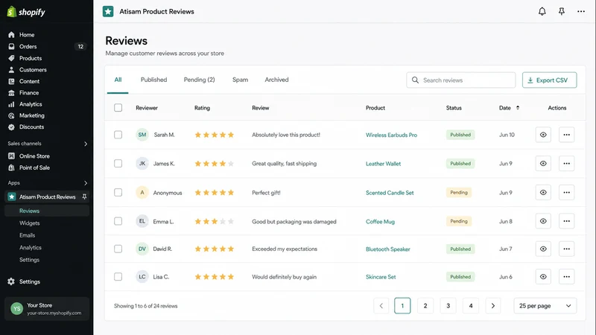This screenshot has height=335, width=596.
Task: Pin the app with the top bar pin icon
Action: tap(562, 11)
